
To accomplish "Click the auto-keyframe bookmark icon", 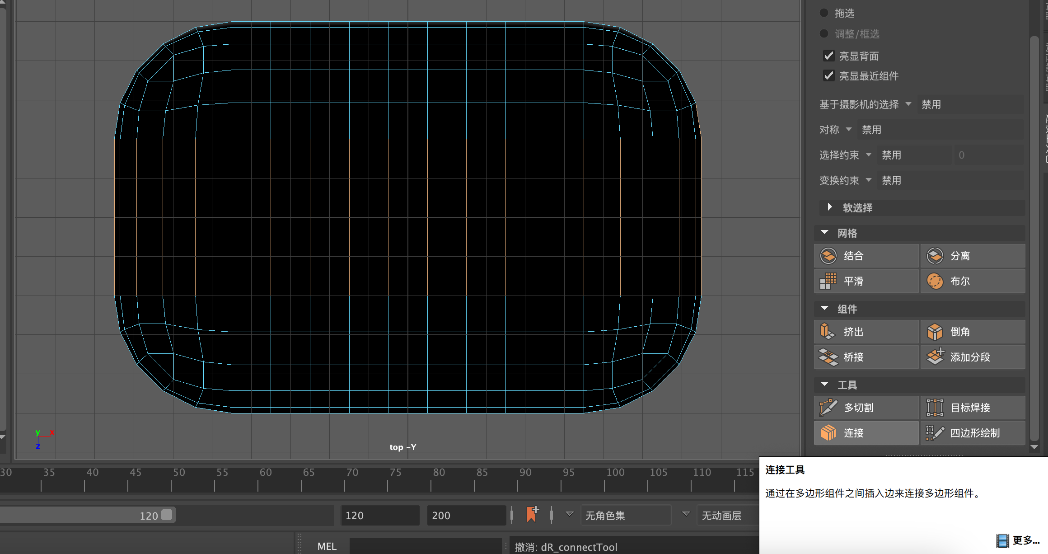I will tap(533, 515).
